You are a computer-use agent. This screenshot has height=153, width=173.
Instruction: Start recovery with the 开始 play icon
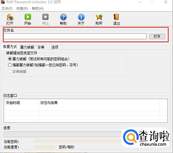click(28, 17)
